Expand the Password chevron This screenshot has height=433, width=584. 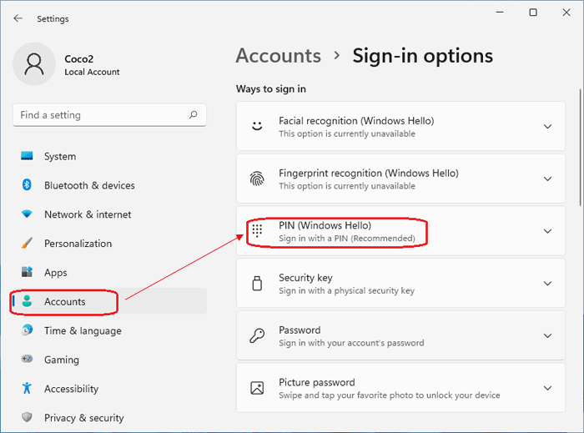(x=547, y=336)
